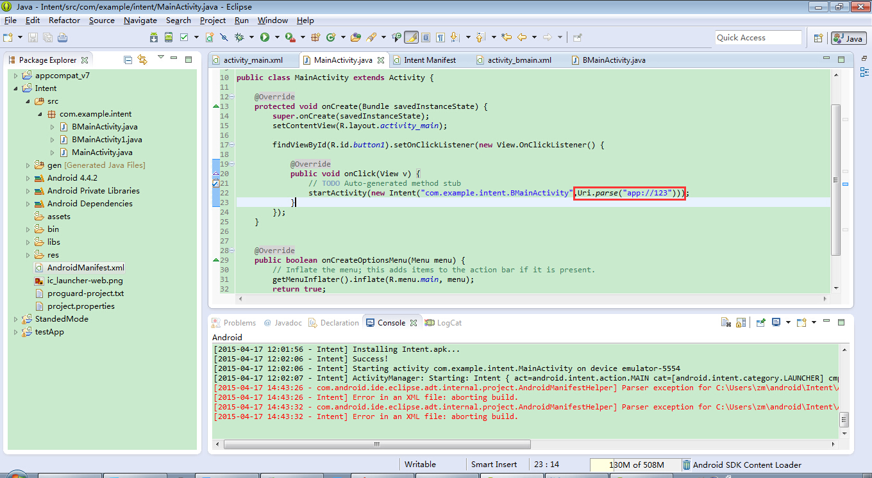Toggle Pin Console icon

(x=761, y=322)
